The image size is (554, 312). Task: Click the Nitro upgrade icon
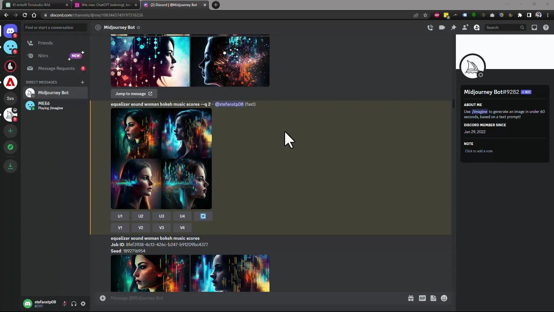(30, 55)
